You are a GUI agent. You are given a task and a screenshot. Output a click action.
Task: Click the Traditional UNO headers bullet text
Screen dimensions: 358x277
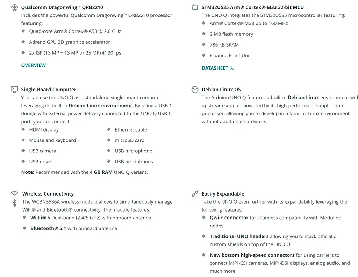[x=239, y=237]
